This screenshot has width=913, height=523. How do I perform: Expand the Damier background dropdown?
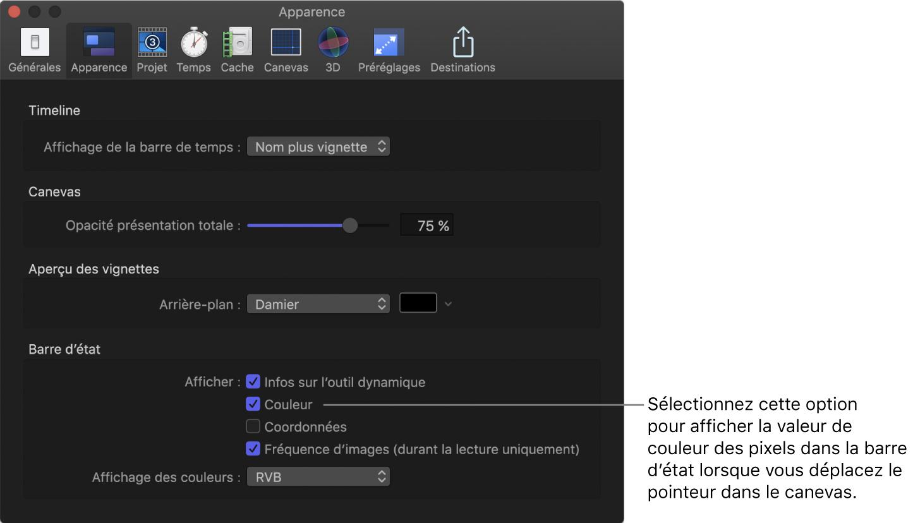[x=318, y=304]
